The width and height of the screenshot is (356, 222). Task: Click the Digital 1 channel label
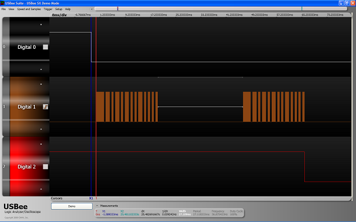26,107
